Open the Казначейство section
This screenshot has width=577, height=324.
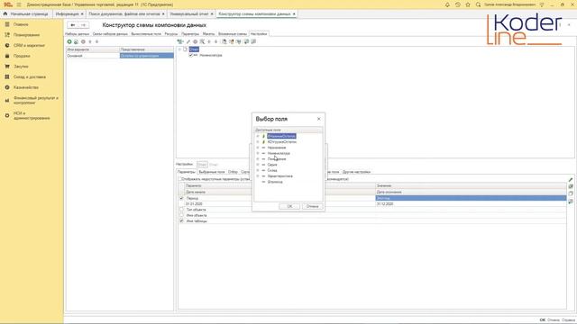coord(26,87)
